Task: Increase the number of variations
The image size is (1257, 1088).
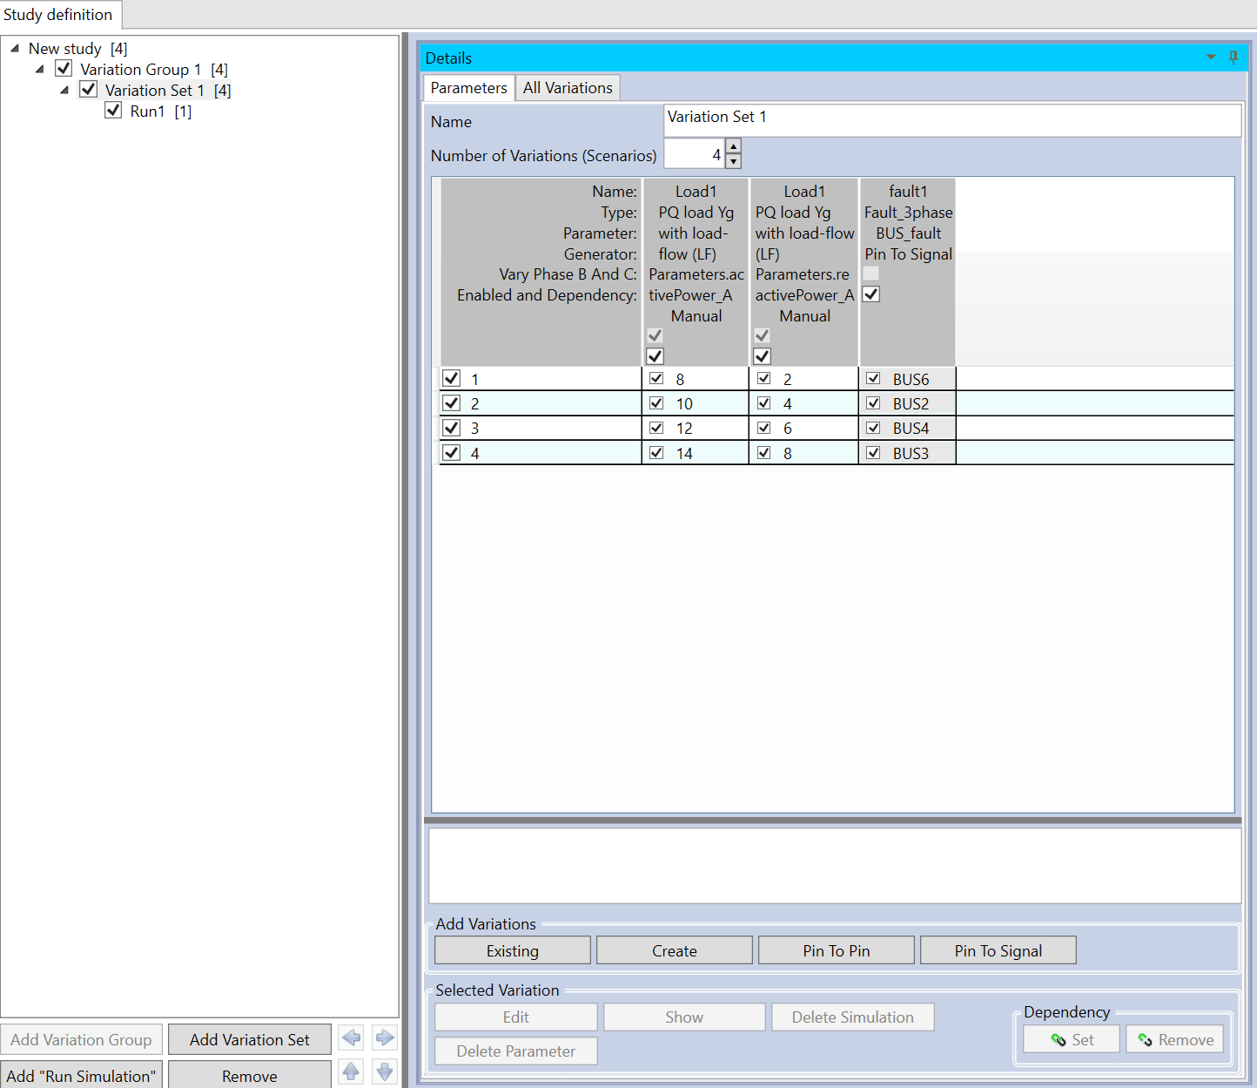Action: [x=733, y=146]
